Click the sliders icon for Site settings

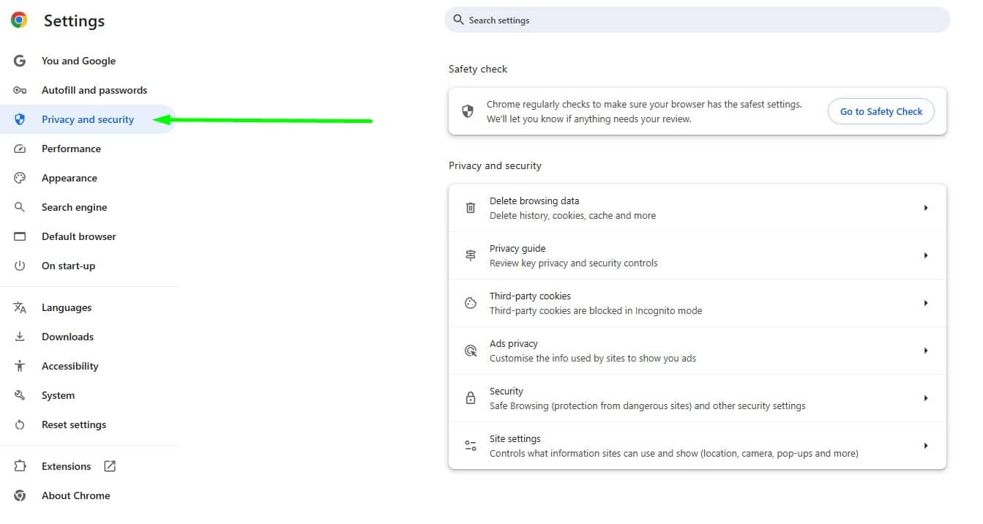coord(471,446)
